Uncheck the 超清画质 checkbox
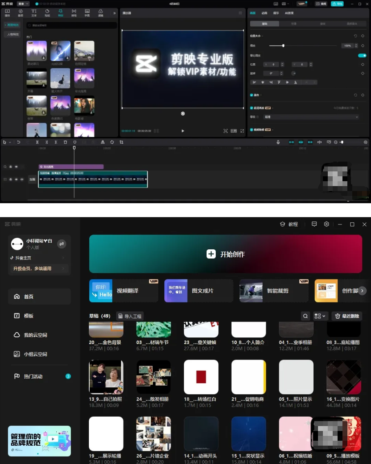This screenshot has height=464, width=371. click(252, 108)
